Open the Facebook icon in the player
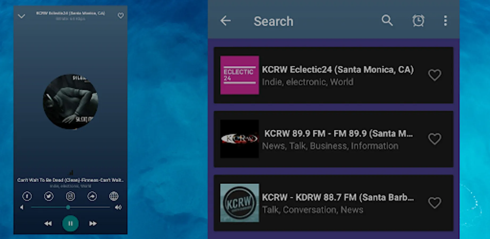Viewport: 490px width, 239px height. (27, 196)
